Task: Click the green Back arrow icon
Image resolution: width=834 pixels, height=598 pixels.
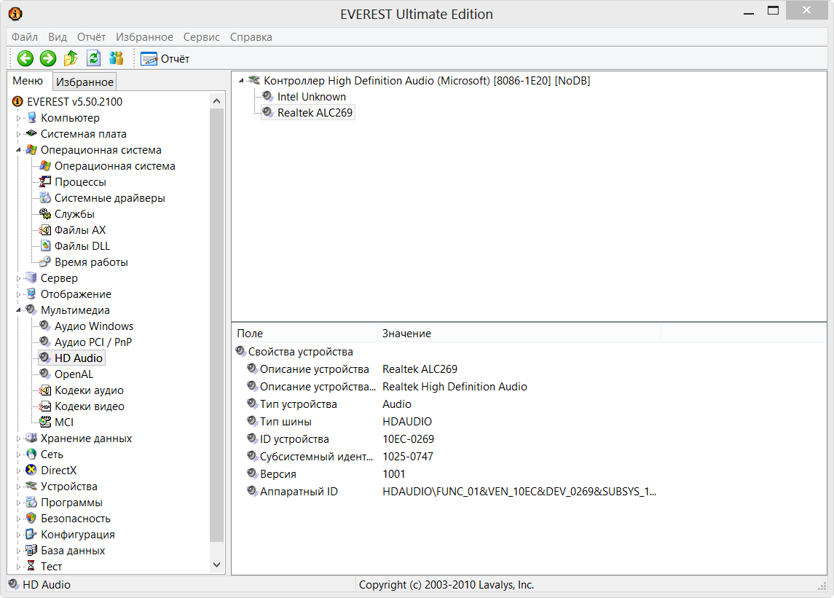Action: [25, 58]
